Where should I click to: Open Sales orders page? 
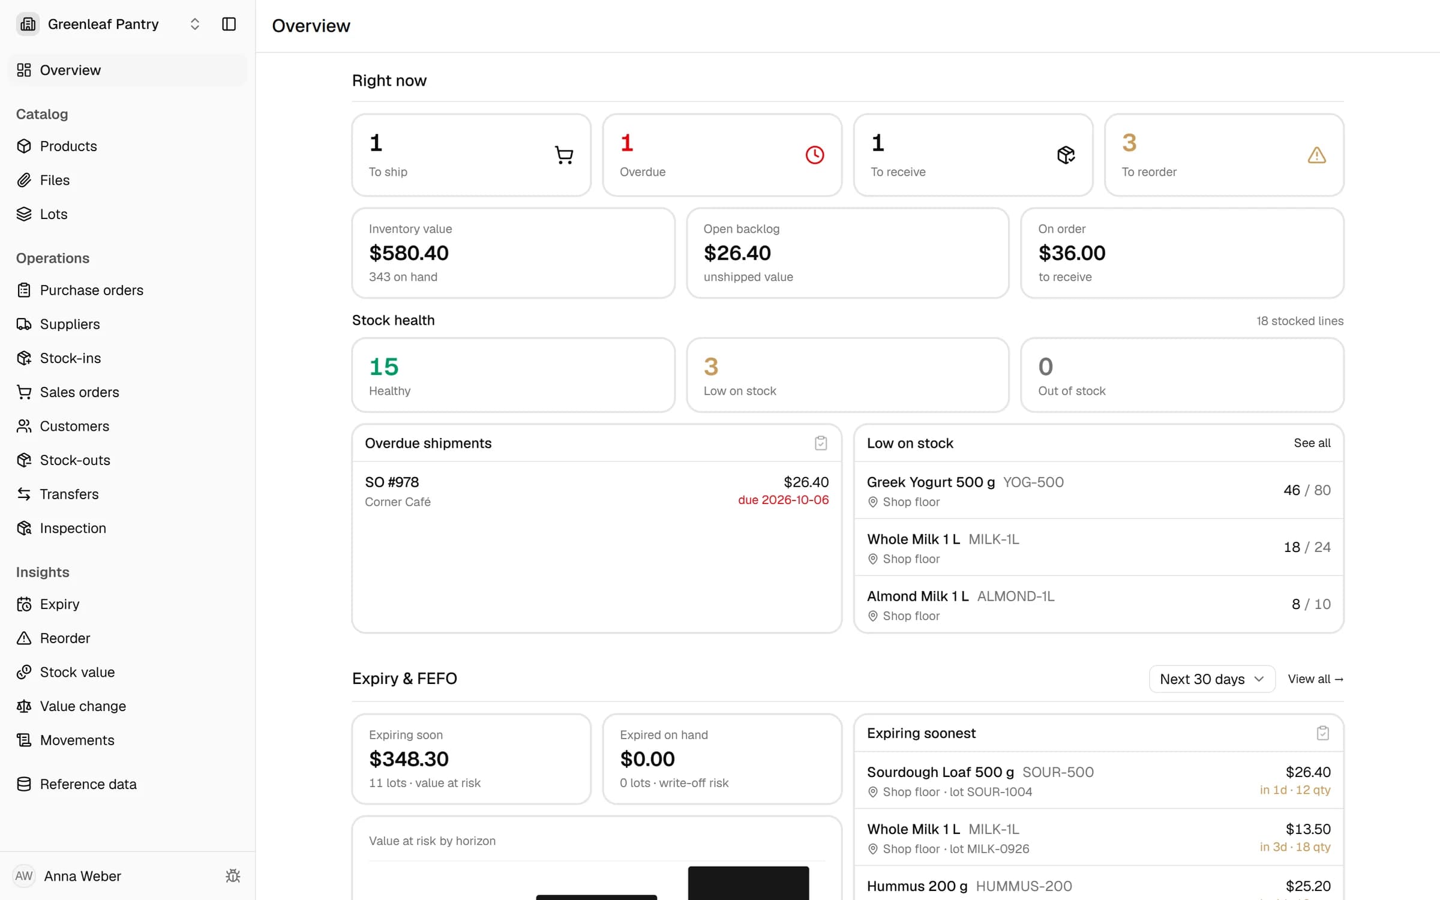click(x=127, y=392)
